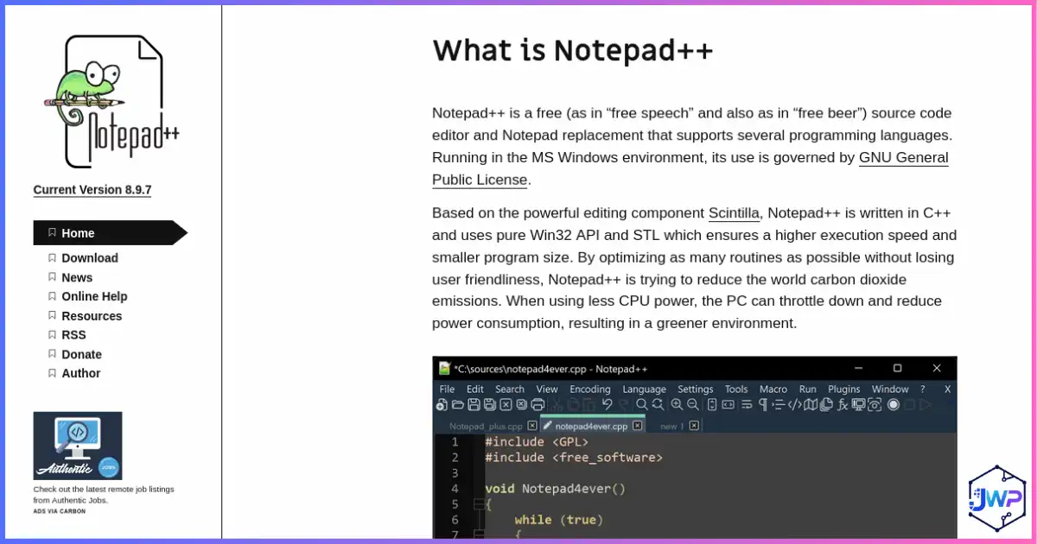The height and width of the screenshot is (544, 1037).
Task: Click the ADS VIA CARBON label
Action: 60,511
